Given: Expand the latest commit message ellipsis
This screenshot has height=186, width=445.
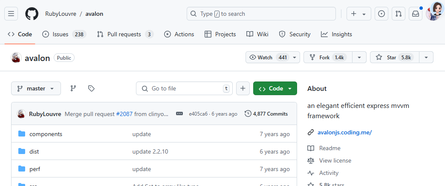Looking at the screenshot, I should coord(179,114).
